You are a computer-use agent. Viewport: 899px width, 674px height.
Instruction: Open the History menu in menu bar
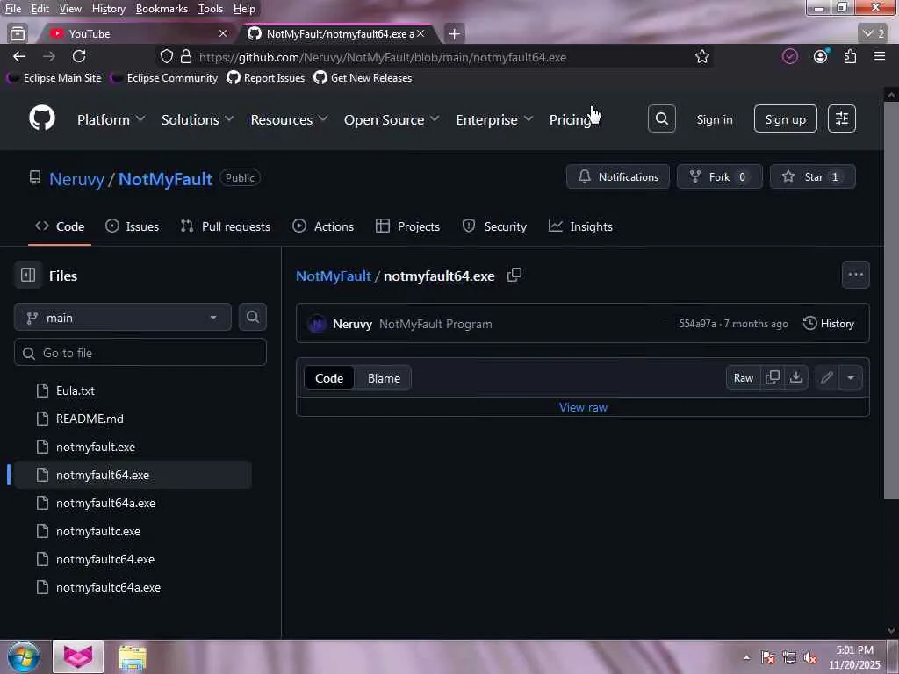click(x=108, y=9)
